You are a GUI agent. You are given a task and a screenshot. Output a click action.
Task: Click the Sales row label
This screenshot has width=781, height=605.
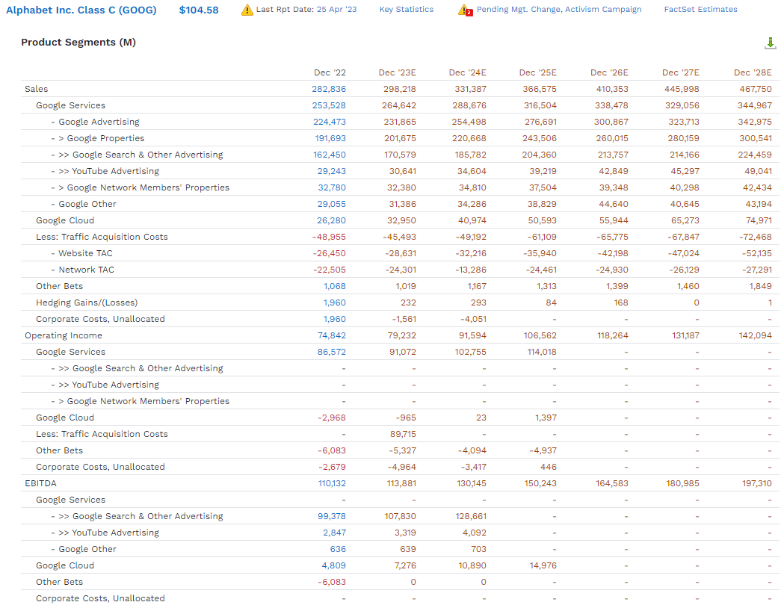click(36, 89)
